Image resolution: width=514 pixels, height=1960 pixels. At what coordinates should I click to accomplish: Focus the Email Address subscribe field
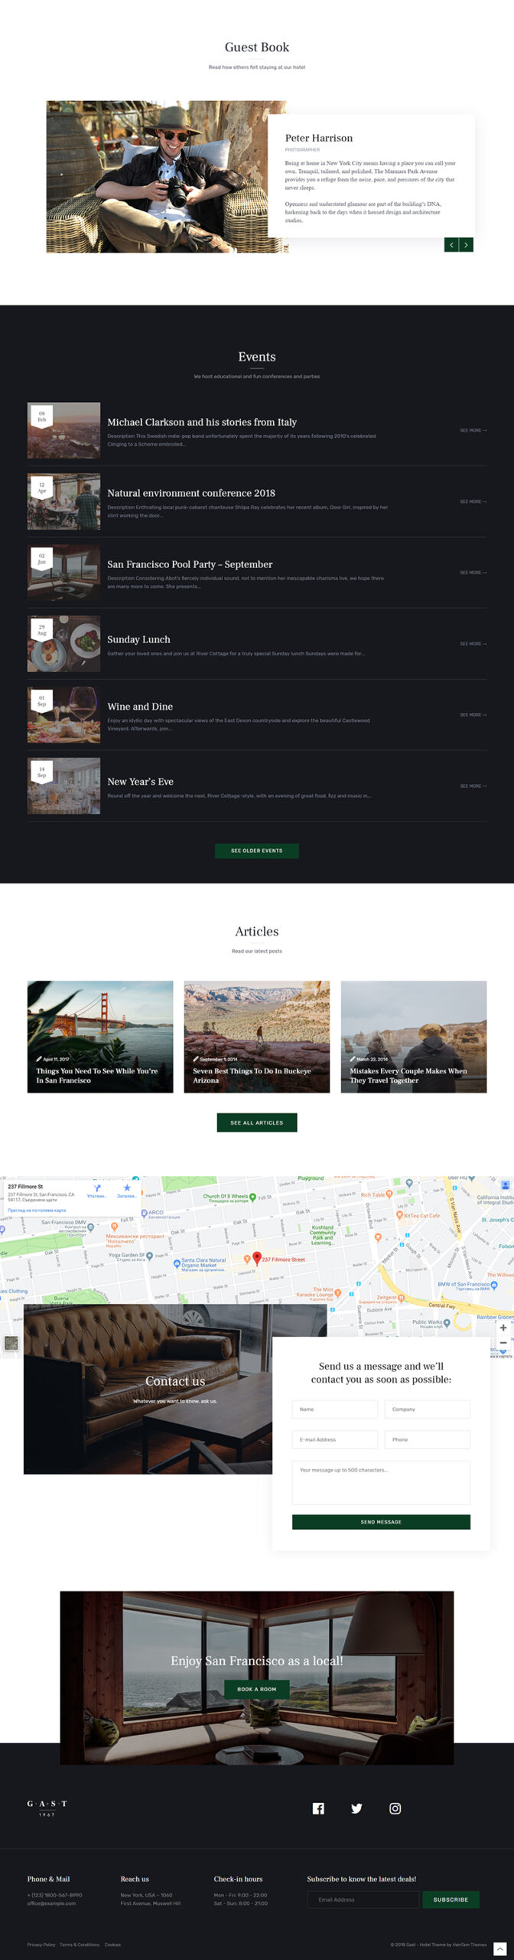(363, 1899)
